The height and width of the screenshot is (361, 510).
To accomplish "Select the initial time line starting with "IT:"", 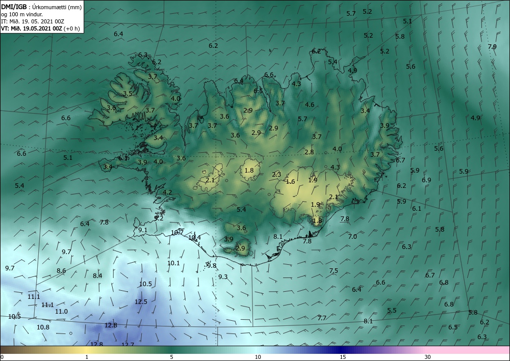I will tap(33, 21).
